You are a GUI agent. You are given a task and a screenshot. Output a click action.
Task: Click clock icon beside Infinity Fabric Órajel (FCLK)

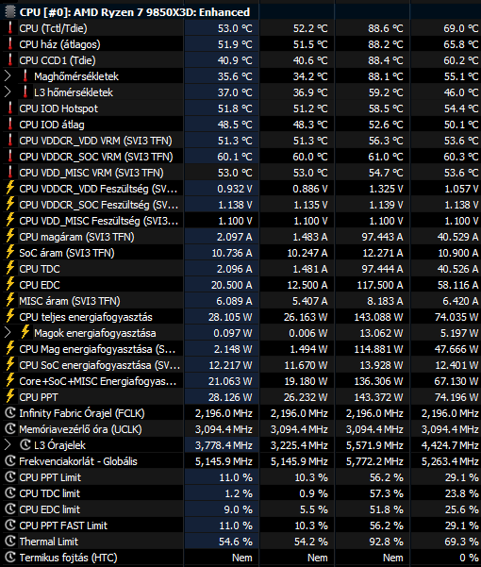(10, 413)
